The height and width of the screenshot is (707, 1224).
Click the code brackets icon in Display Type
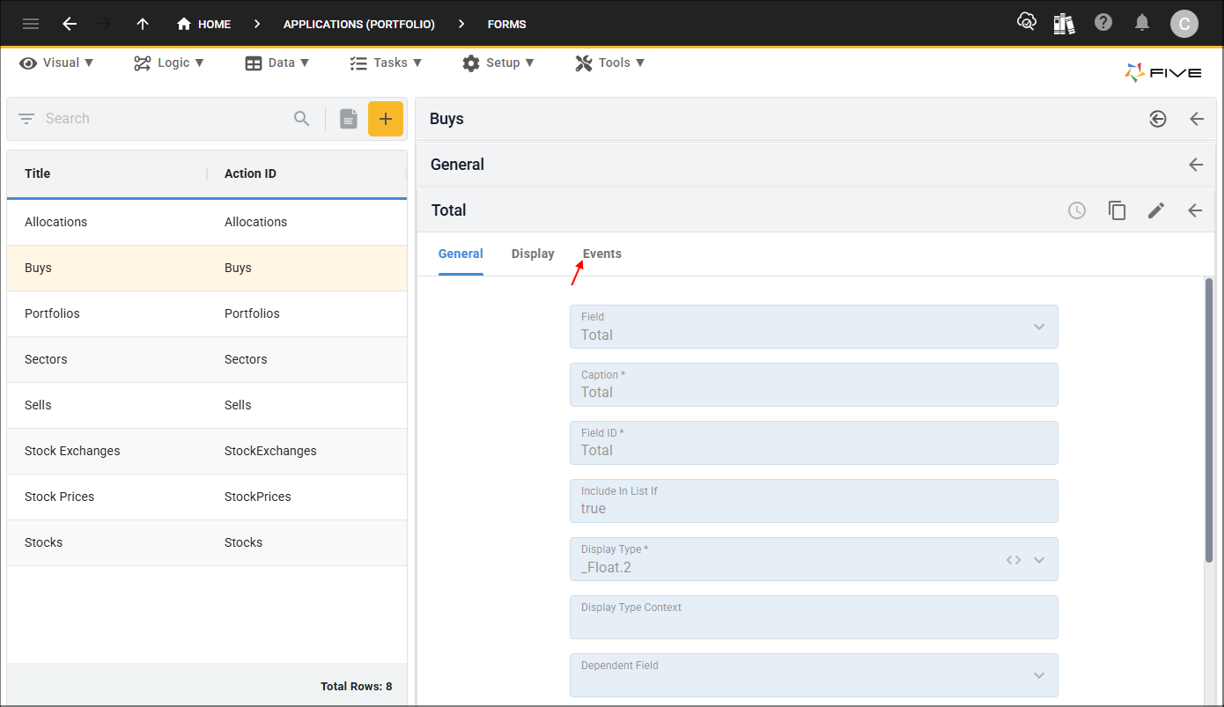(x=1014, y=560)
